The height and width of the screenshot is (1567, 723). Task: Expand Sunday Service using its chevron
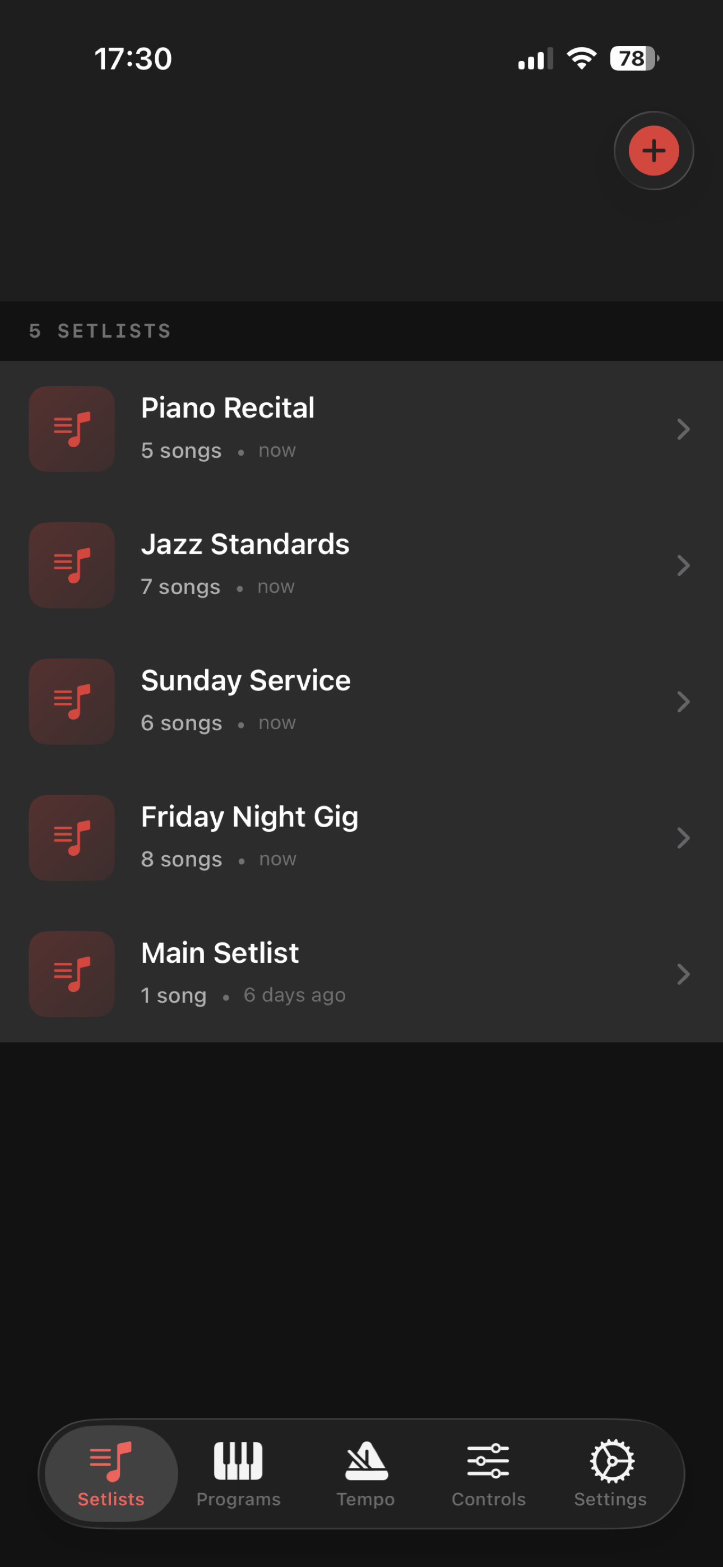point(683,702)
